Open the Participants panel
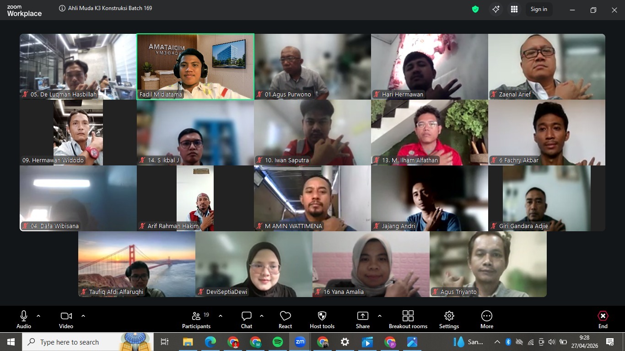 coord(196,319)
